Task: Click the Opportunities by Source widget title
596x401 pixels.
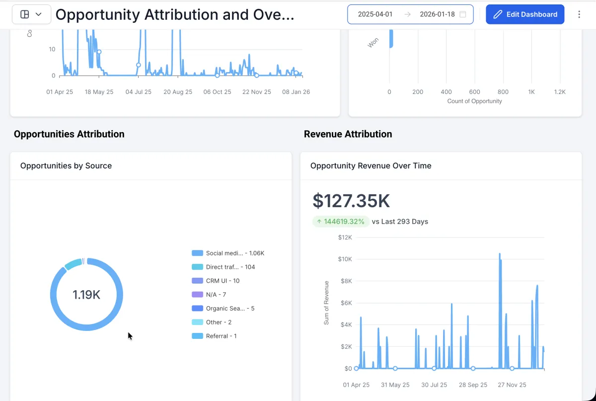Action: (x=66, y=166)
